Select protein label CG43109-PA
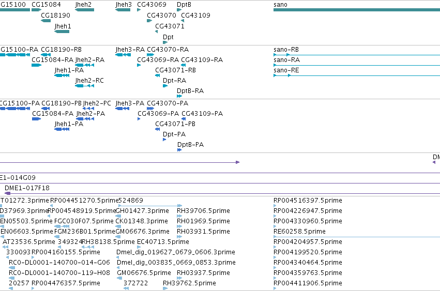Viewport: 440px width, 291px height. (x=202, y=114)
